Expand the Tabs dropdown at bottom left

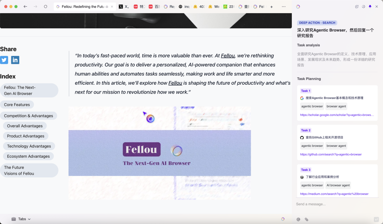21,219
